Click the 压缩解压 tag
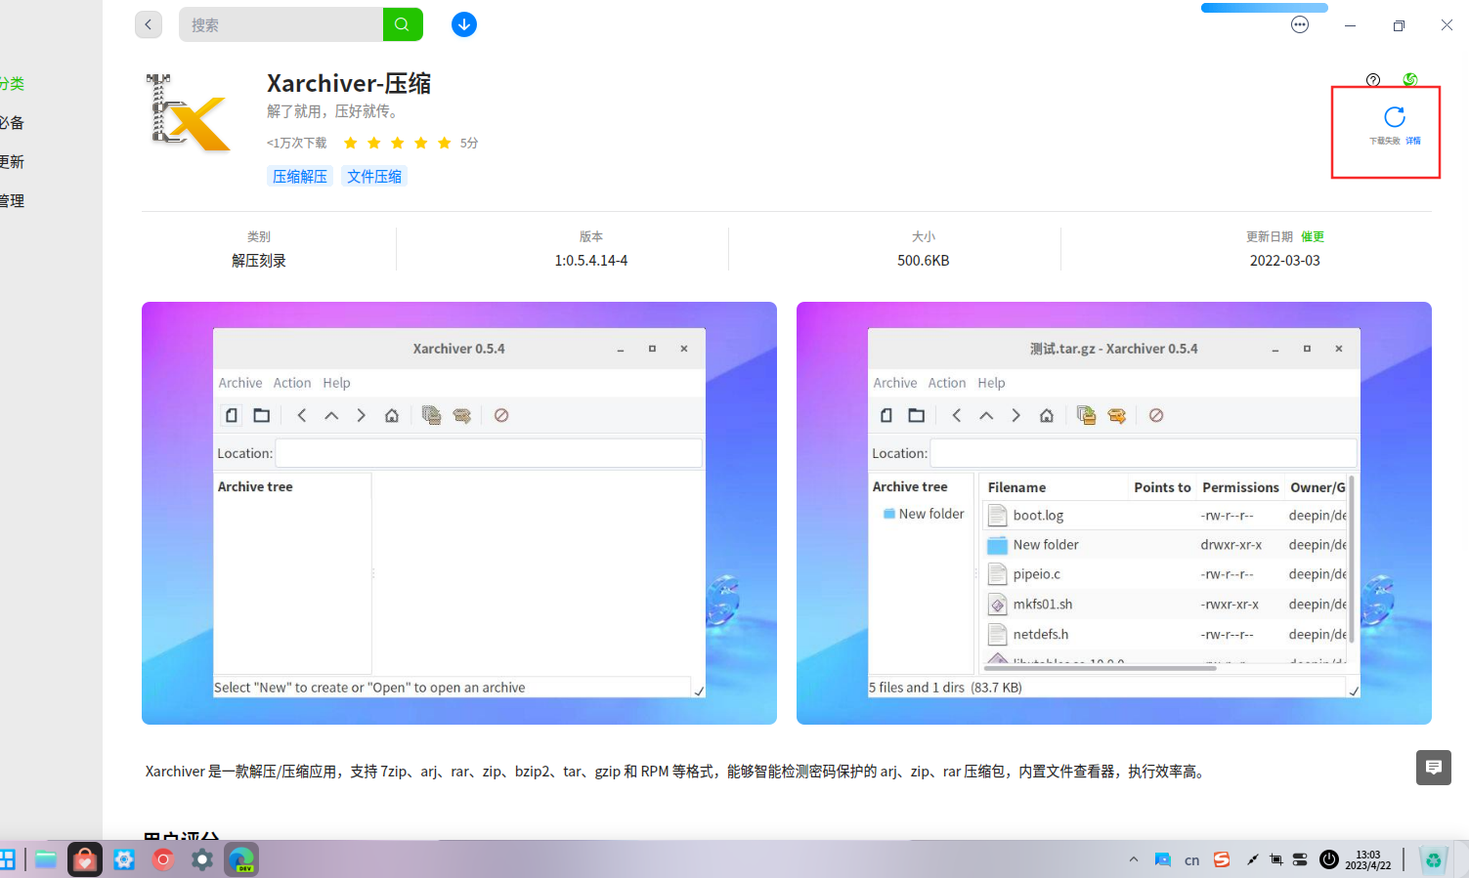1469x878 pixels. [x=300, y=177]
